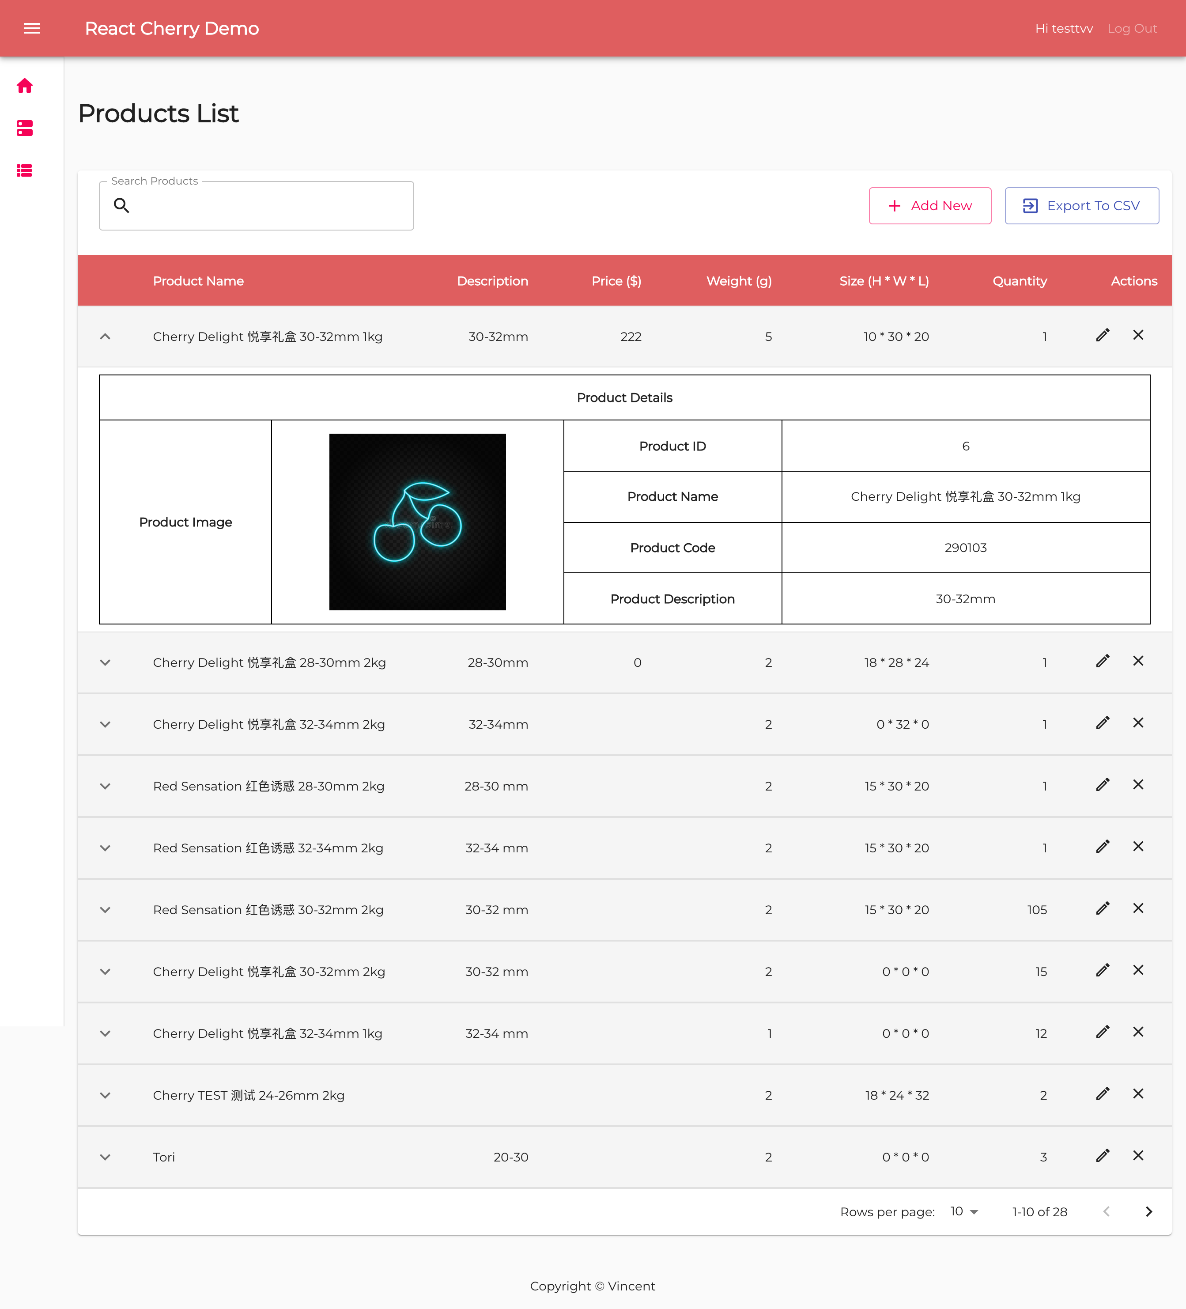Collapse the Cherry Delight 30-32mm 1kg details
The image size is (1186, 1309).
[x=105, y=337]
